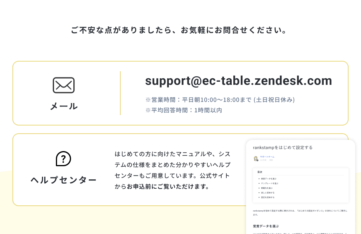Click the envelope mail icon
This screenshot has width=361, height=234.
tap(64, 85)
